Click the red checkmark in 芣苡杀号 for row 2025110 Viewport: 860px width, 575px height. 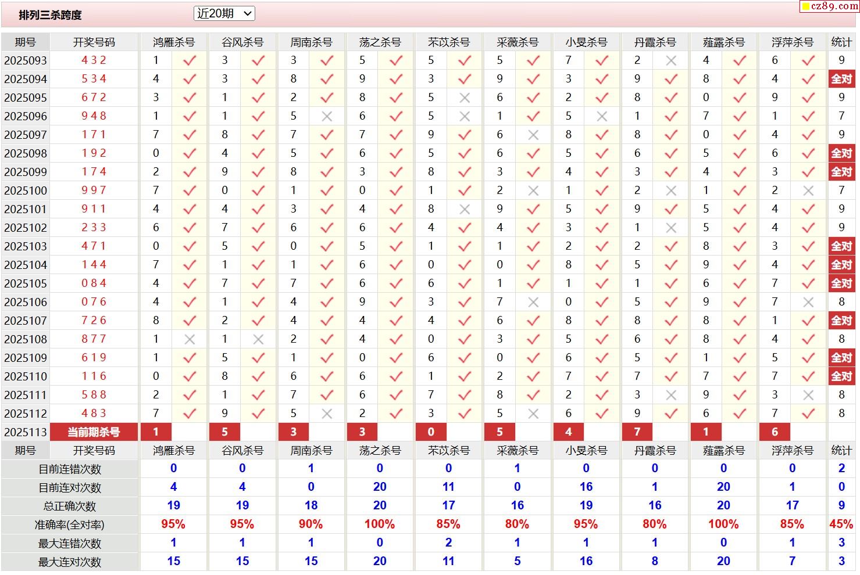[465, 376]
